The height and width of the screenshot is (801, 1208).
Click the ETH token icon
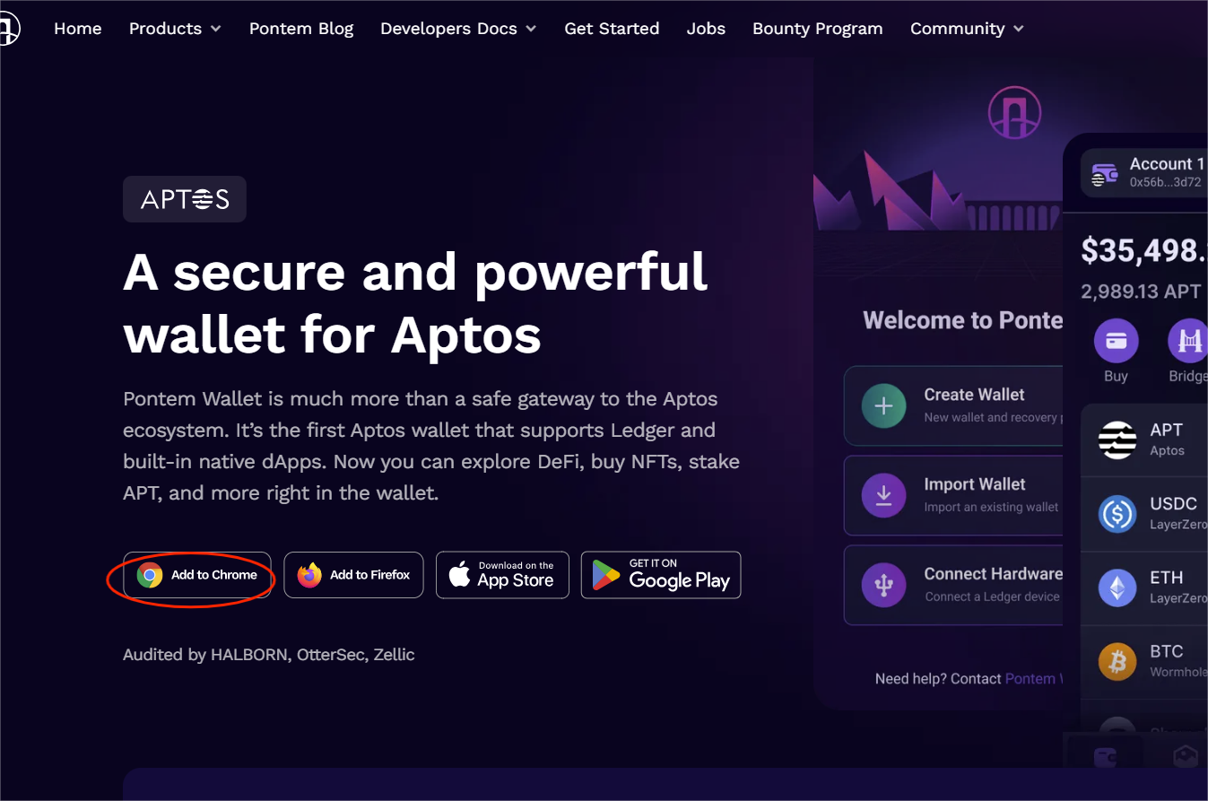tap(1117, 588)
